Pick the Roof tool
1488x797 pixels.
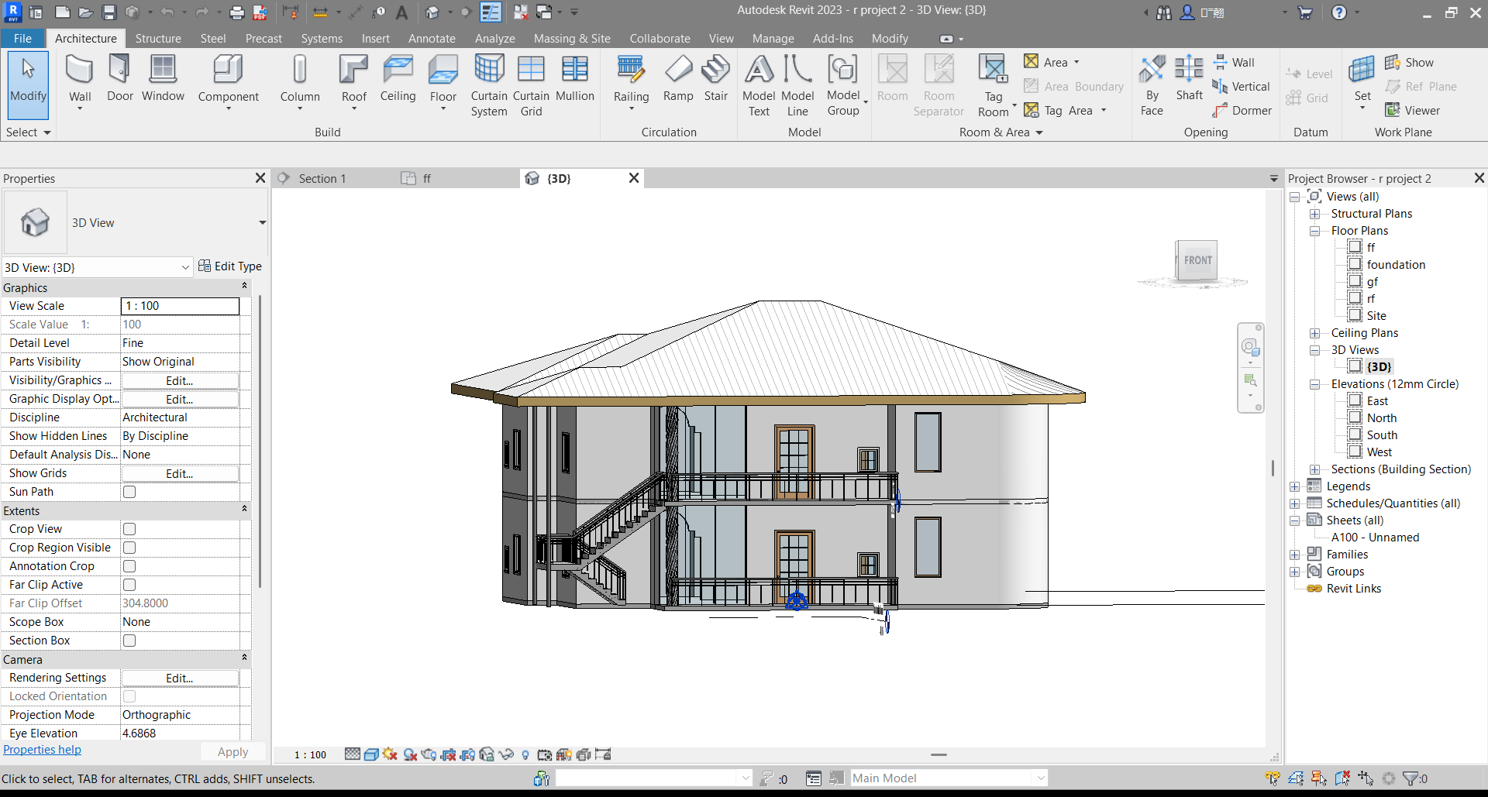click(x=353, y=83)
